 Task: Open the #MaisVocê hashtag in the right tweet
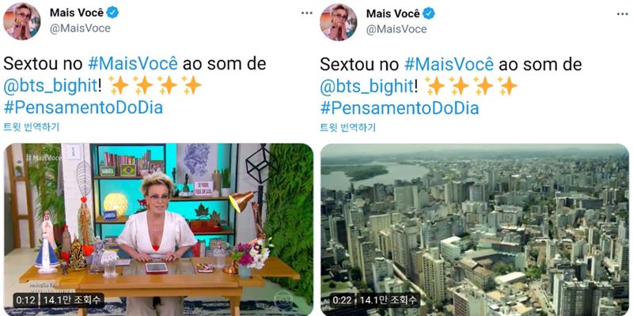(x=449, y=65)
